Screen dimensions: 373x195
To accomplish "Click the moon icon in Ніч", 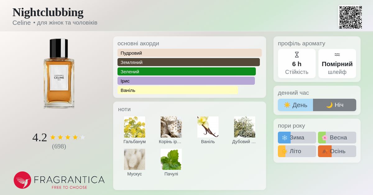I will [329, 105].
